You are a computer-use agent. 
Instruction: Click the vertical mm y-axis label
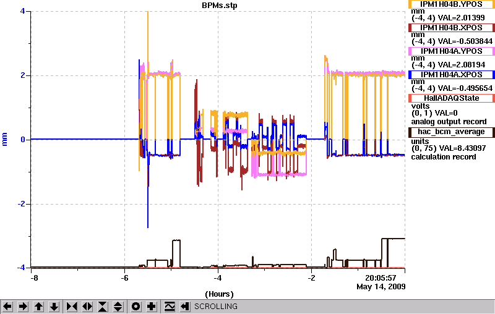click(5, 139)
